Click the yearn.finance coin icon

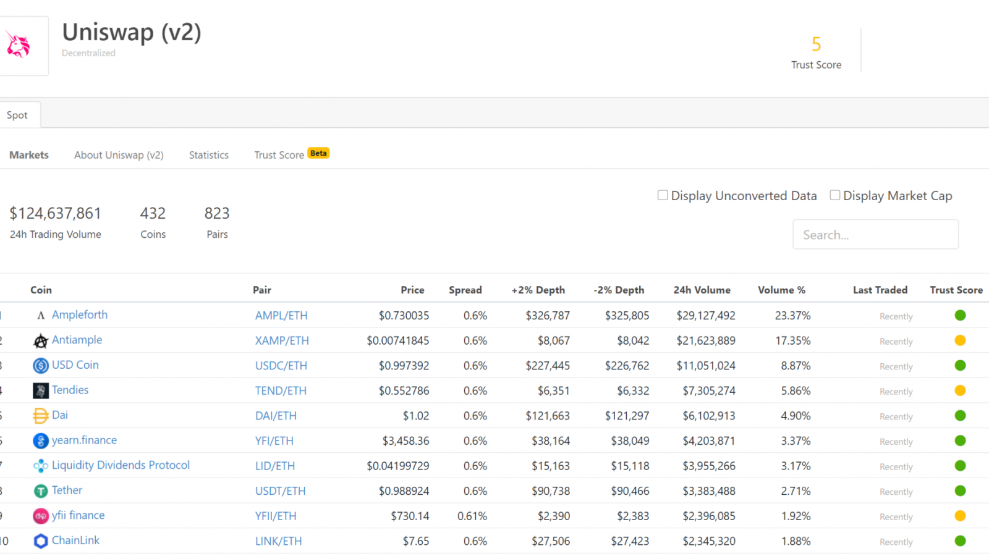click(41, 441)
